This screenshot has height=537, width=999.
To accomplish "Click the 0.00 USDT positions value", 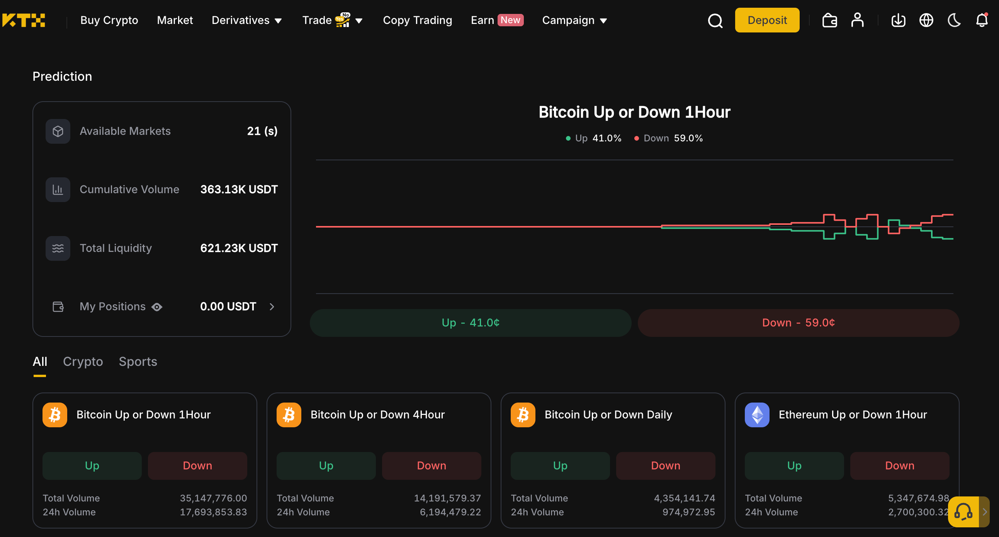I will point(228,307).
